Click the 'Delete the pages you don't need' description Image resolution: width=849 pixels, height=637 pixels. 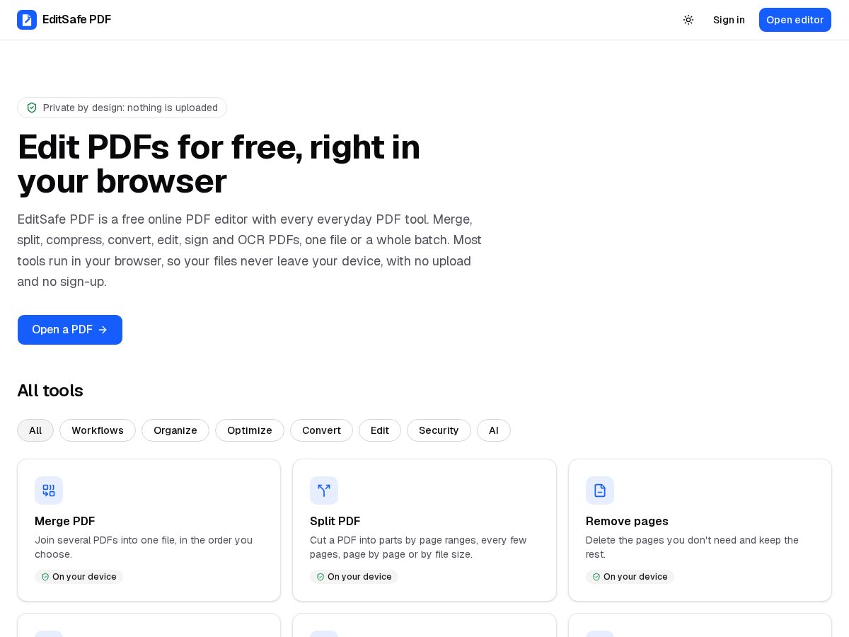point(692,547)
